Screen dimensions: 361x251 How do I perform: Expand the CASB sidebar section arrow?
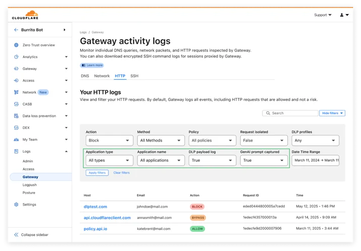[66, 104]
